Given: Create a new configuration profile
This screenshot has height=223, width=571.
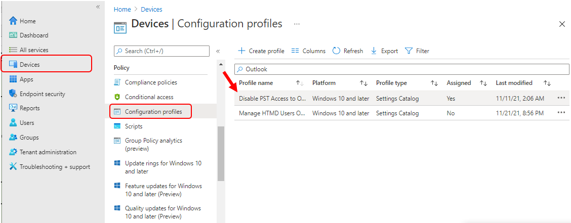Looking at the screenshot, I should pyautogui.click(x=261, y=51).
